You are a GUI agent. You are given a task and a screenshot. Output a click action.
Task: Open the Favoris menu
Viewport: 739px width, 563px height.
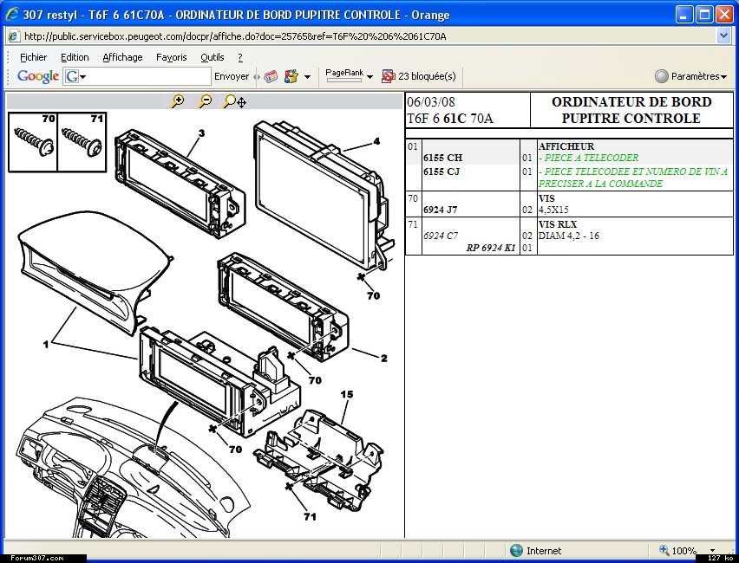[172, 57]
